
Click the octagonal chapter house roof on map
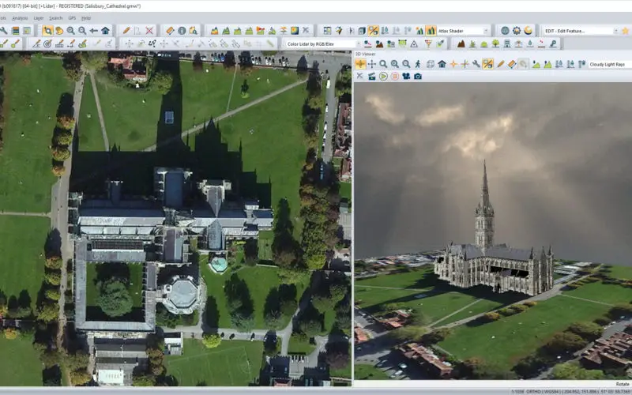(182, 294)
